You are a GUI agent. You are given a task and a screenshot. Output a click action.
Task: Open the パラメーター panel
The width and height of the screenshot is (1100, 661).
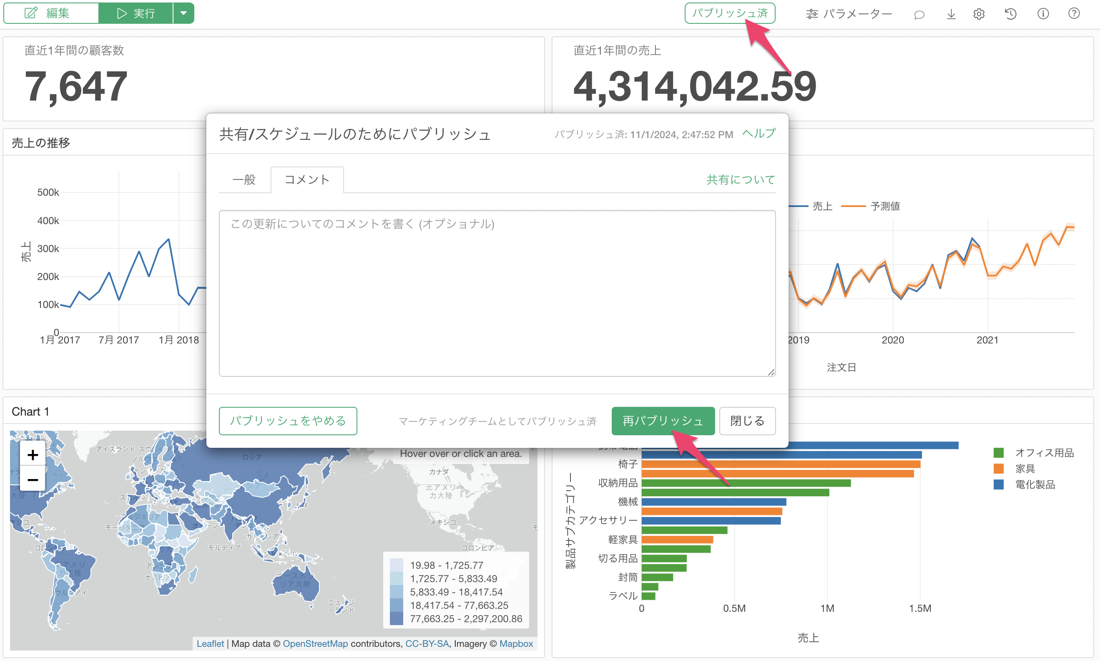[x=849, y=14]
